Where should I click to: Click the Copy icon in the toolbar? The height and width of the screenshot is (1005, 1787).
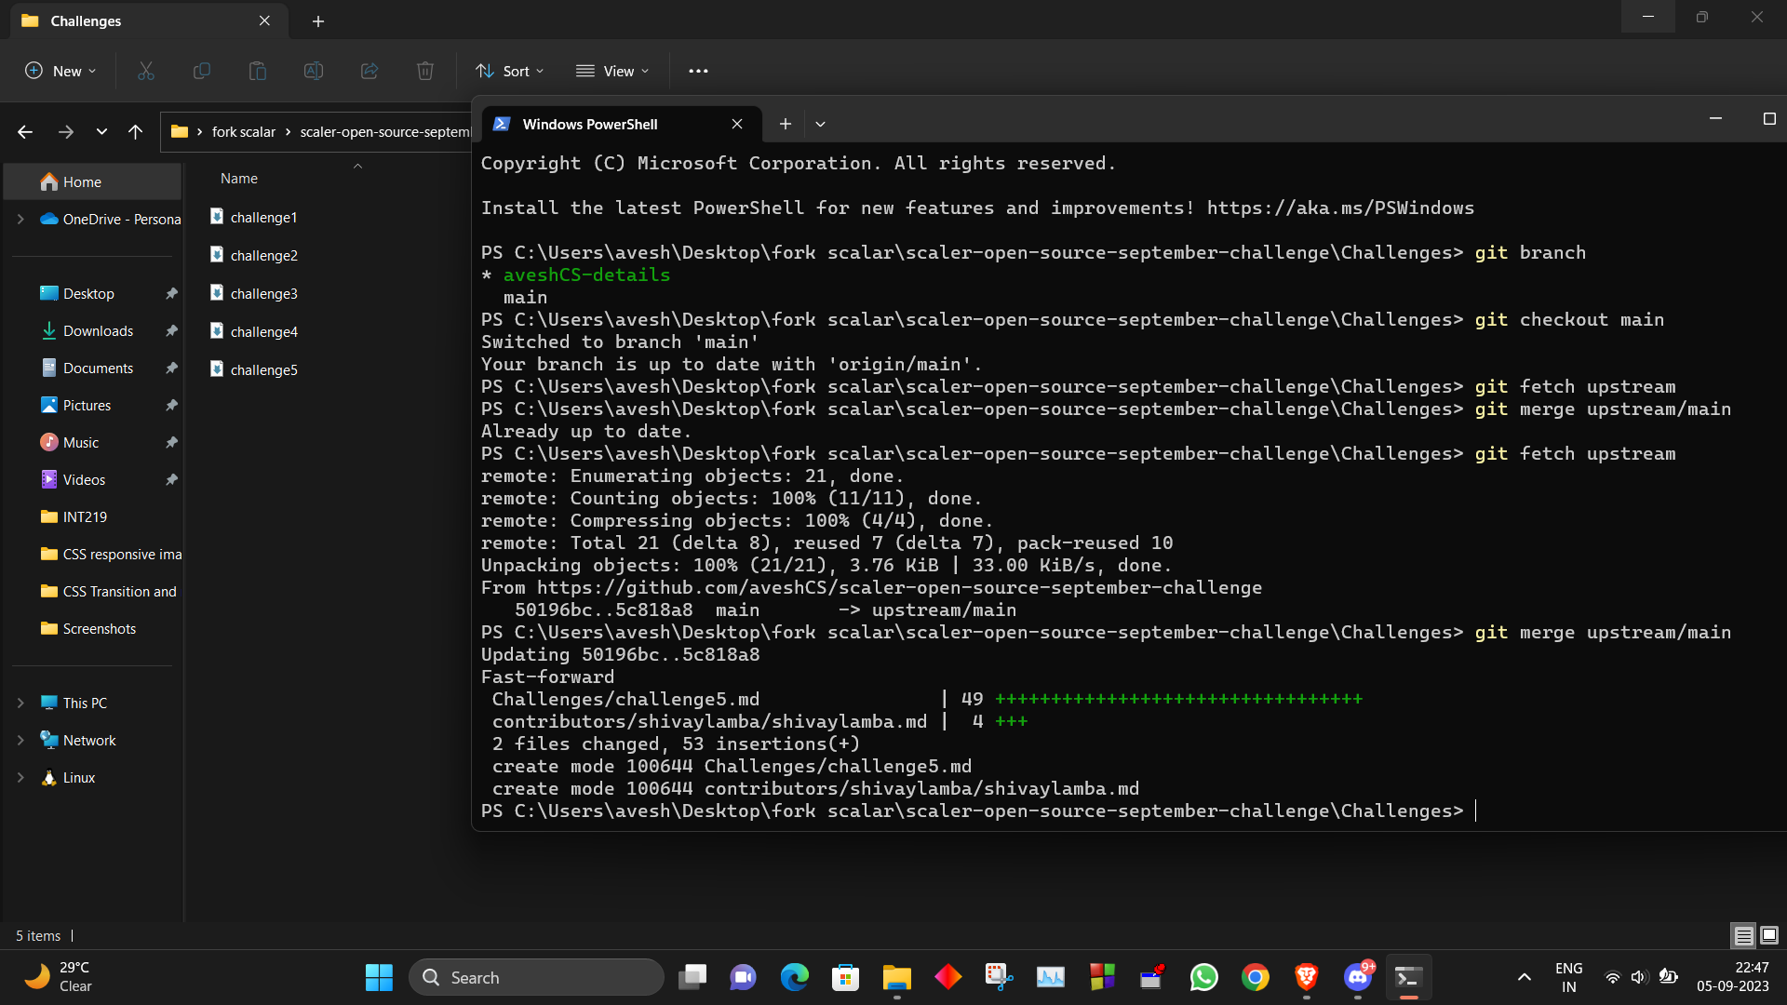pos(201,70)
